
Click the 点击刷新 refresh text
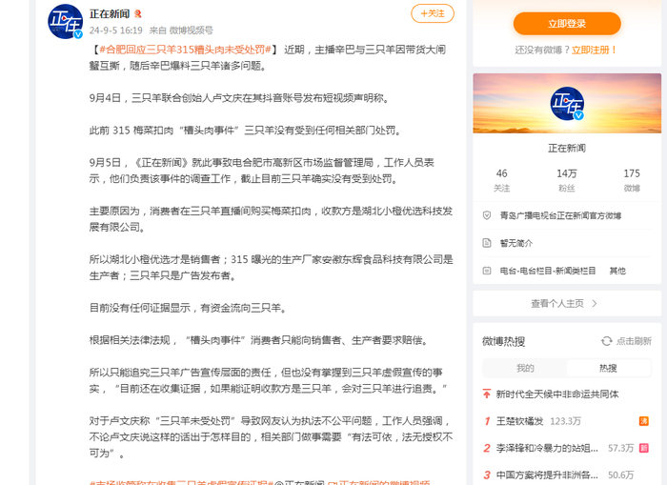coord(634,341)
